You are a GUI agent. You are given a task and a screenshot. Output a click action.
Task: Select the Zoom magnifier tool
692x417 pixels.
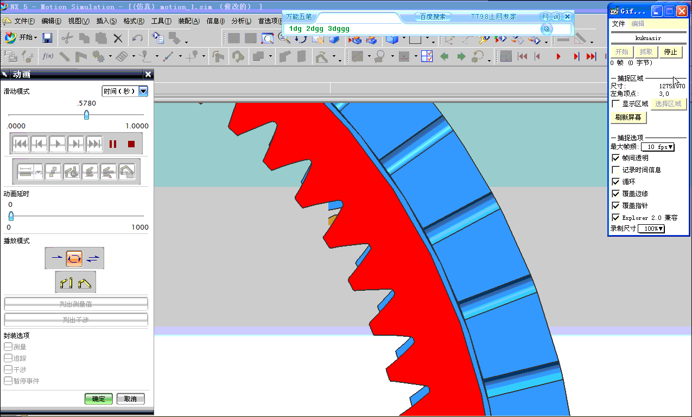coord(284,38)
